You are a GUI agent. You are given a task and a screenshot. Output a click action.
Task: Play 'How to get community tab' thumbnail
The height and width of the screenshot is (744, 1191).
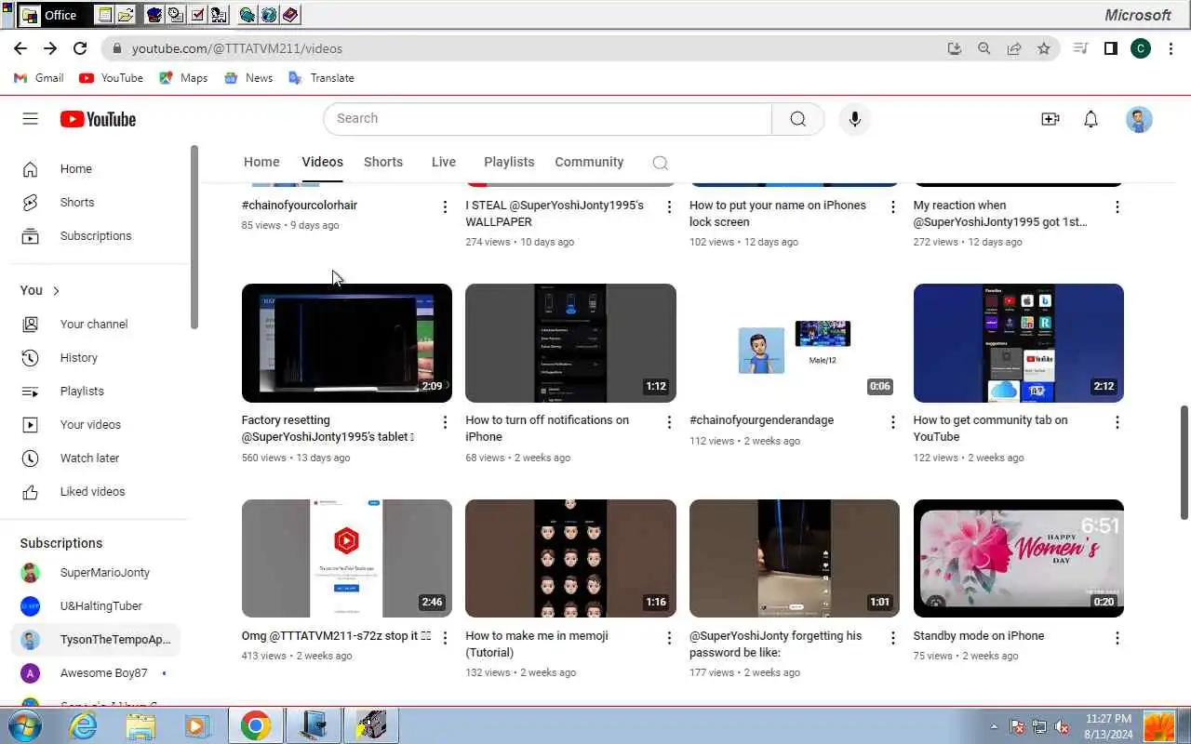1019,343
